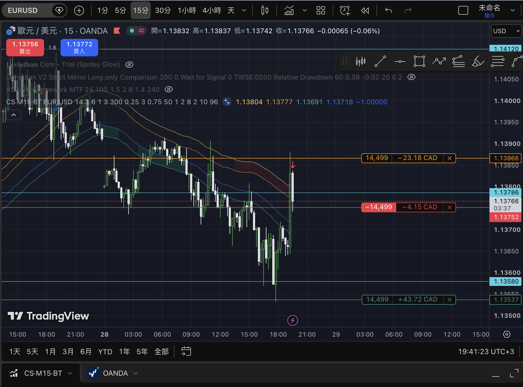The image size is (523, 387).
Task: Collapse the indicator legend chevron
Action: [x=14, y=115]
